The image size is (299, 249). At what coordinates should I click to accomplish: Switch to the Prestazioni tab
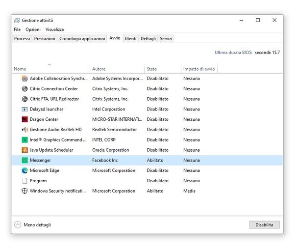coord(45,39)
